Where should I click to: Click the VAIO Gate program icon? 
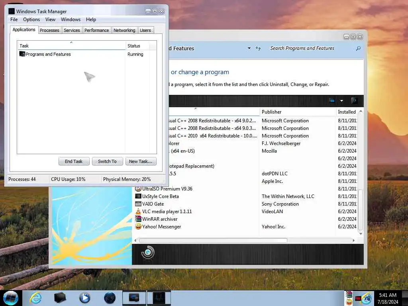[x=138, y=204]
